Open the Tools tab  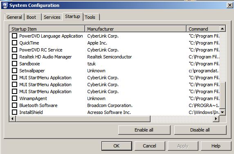pos(91,17)
